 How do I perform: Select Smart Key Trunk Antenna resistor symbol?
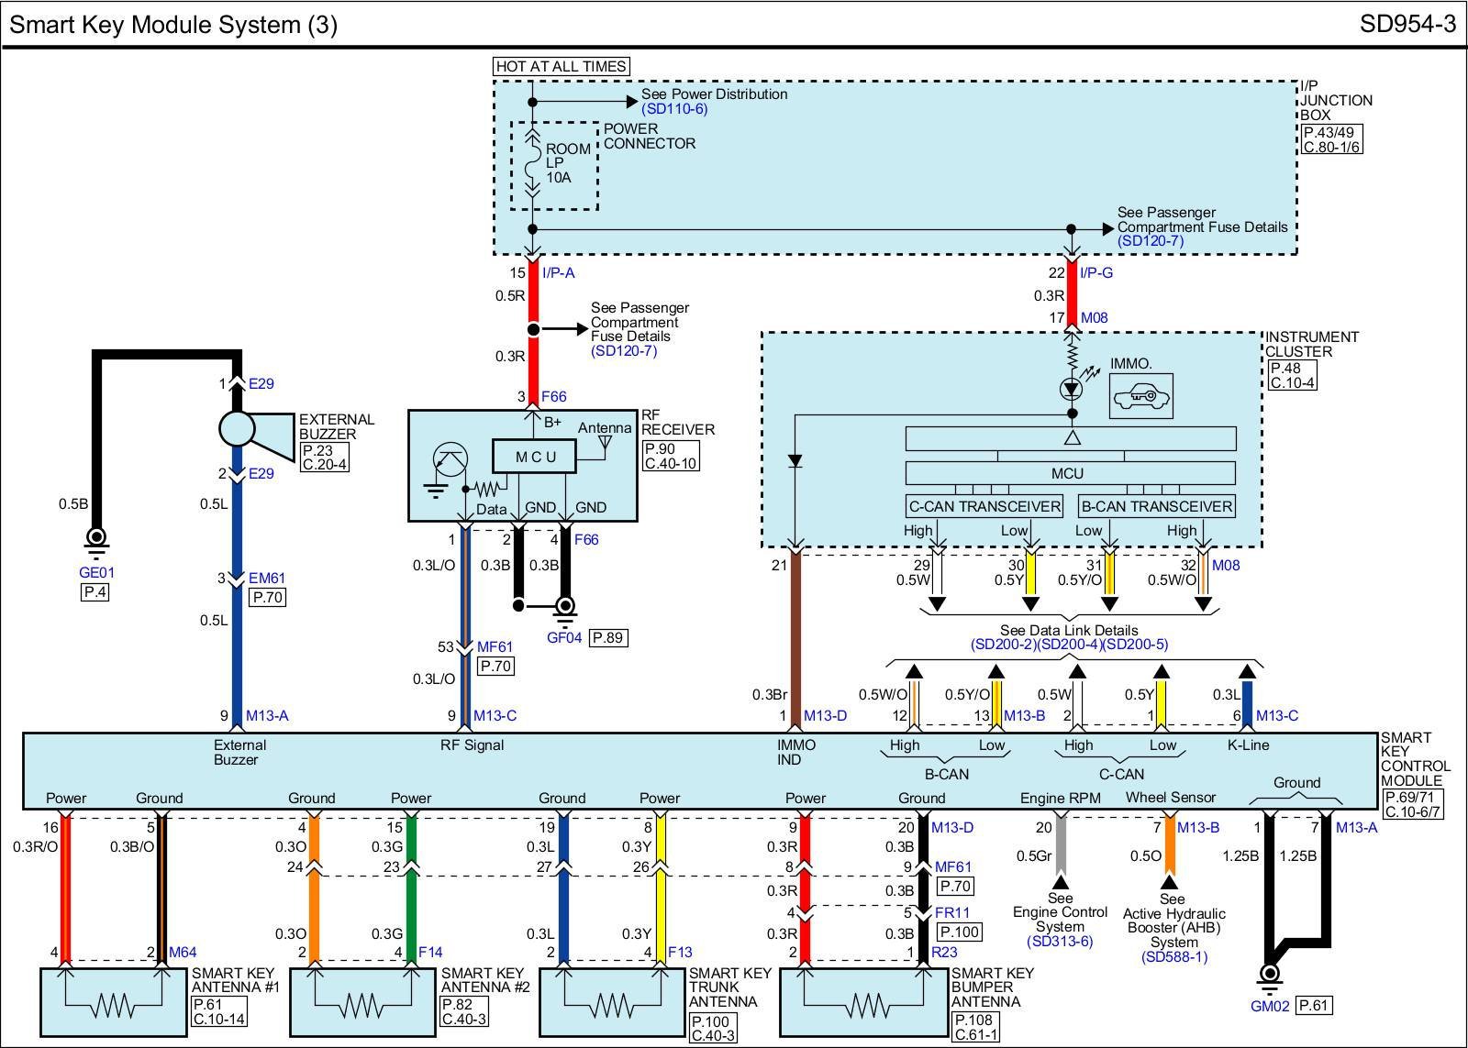pyautogui.click(x=610, y=1006)
